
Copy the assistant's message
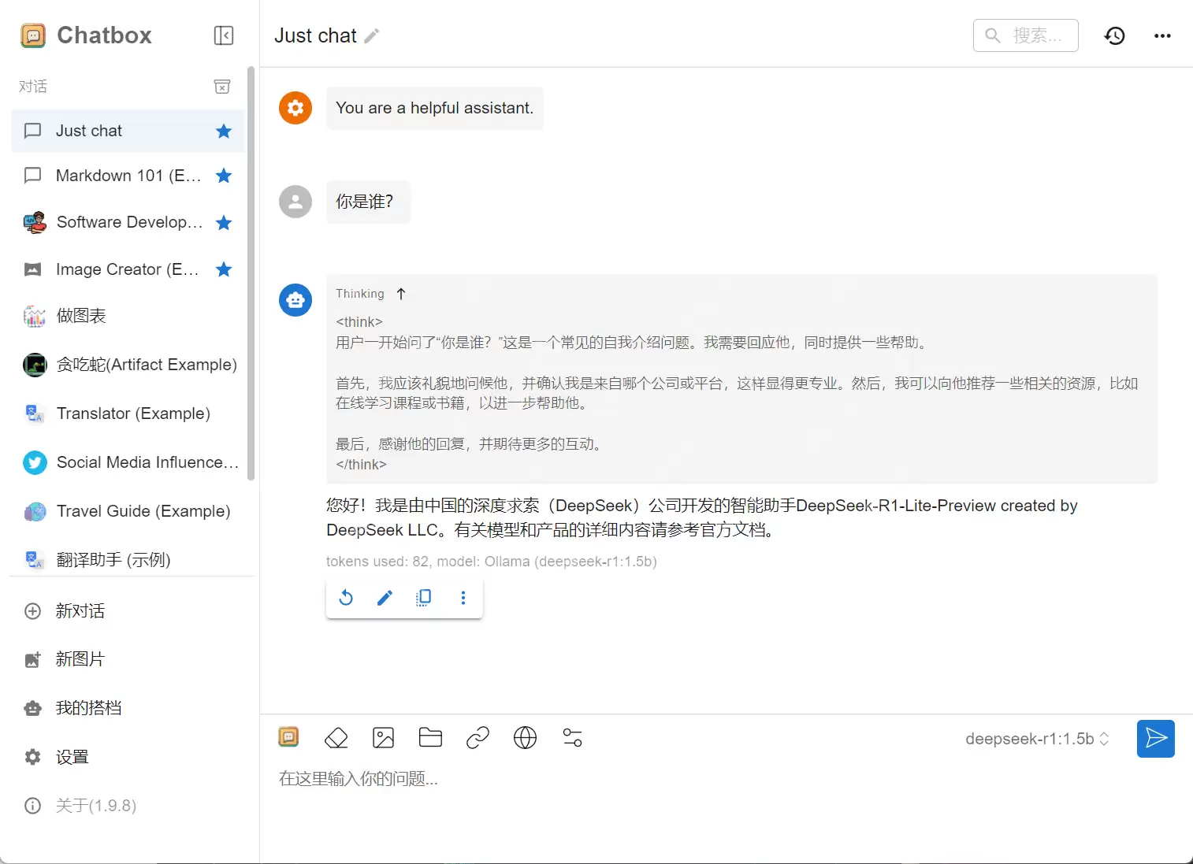(x=423, y=598)
